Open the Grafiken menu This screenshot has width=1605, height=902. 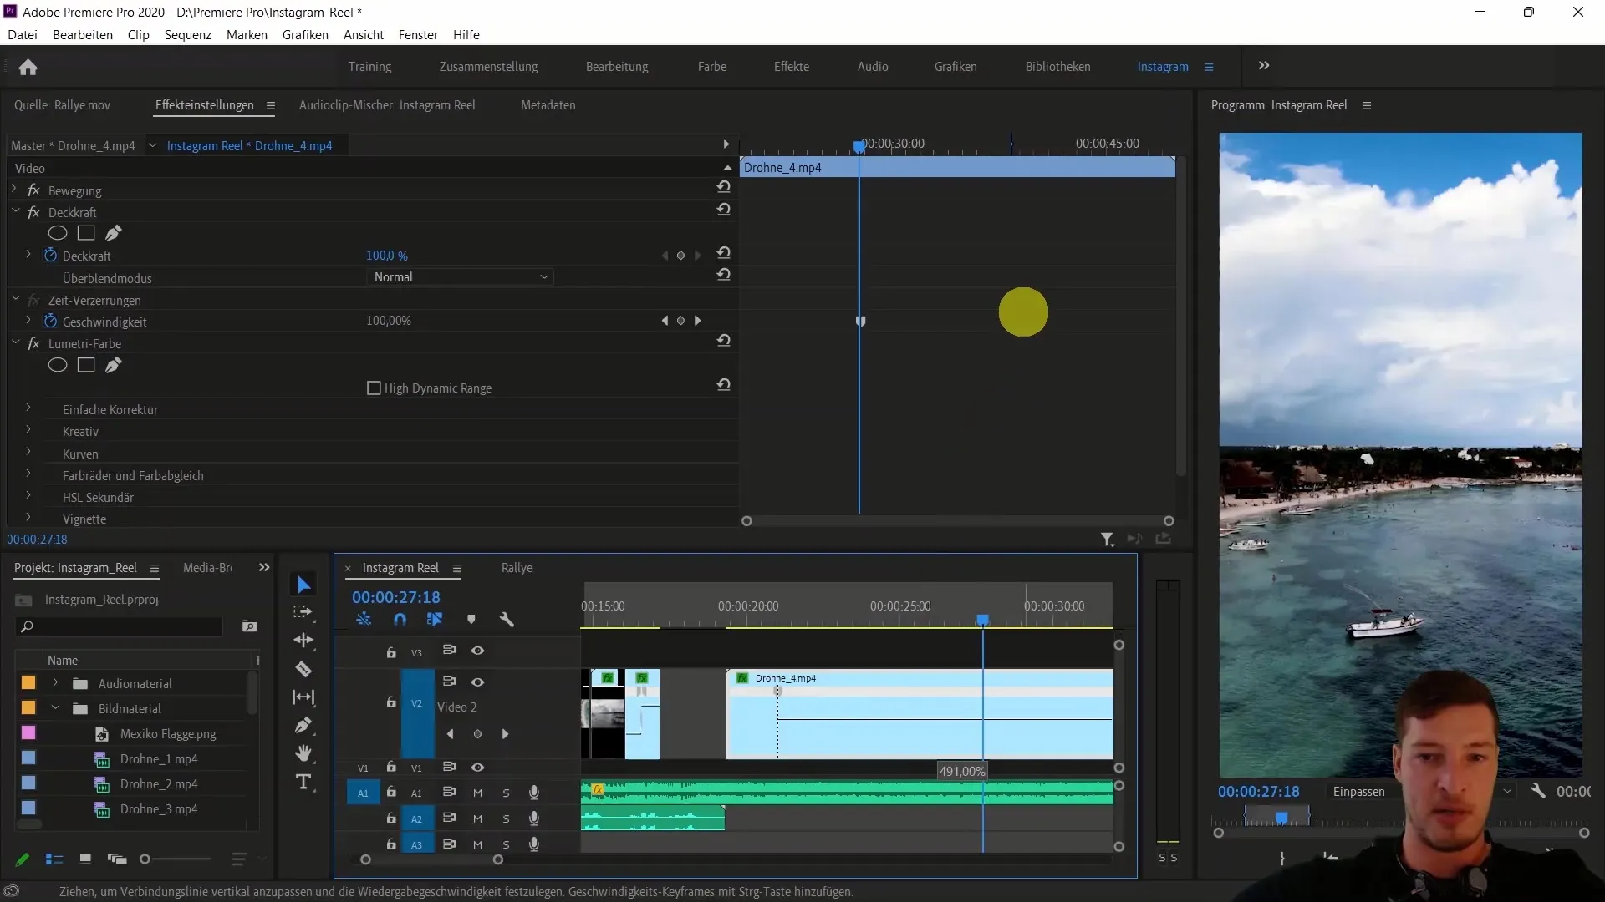[x=305, y=35]
